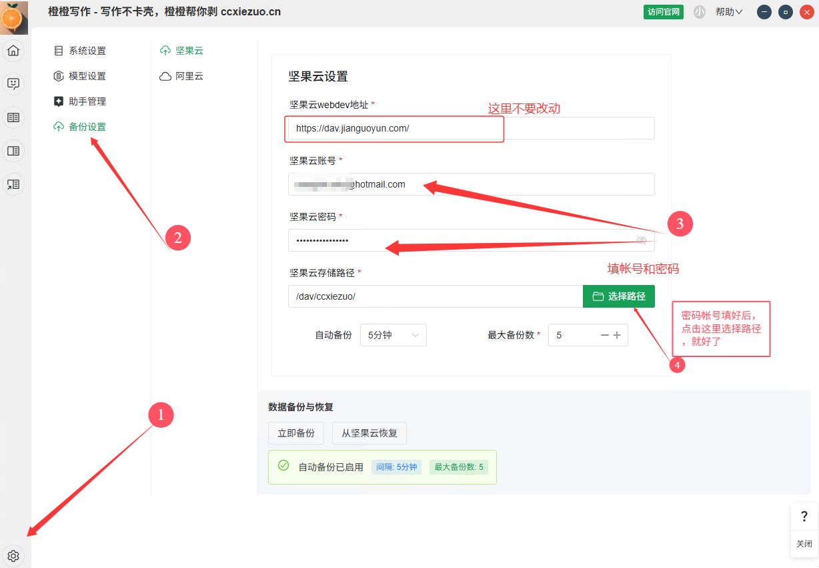Viewport: 819px width, 568px height.
Task: Click the question mark help icon
Action: 804,517
